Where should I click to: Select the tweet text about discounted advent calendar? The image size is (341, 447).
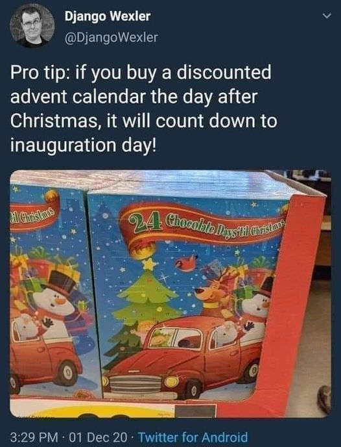(144, 109)
